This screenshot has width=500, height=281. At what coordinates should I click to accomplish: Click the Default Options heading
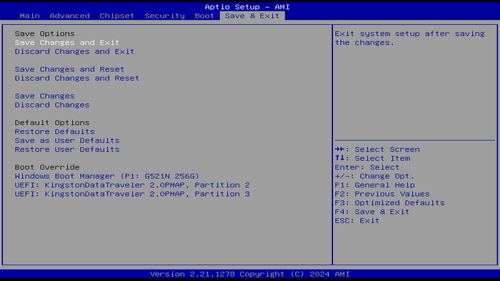(52, 123)
